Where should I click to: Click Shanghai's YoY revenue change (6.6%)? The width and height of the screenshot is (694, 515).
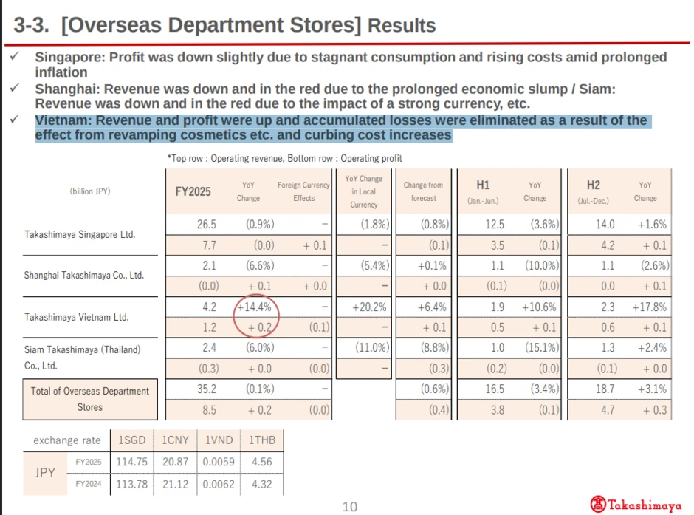260,265
